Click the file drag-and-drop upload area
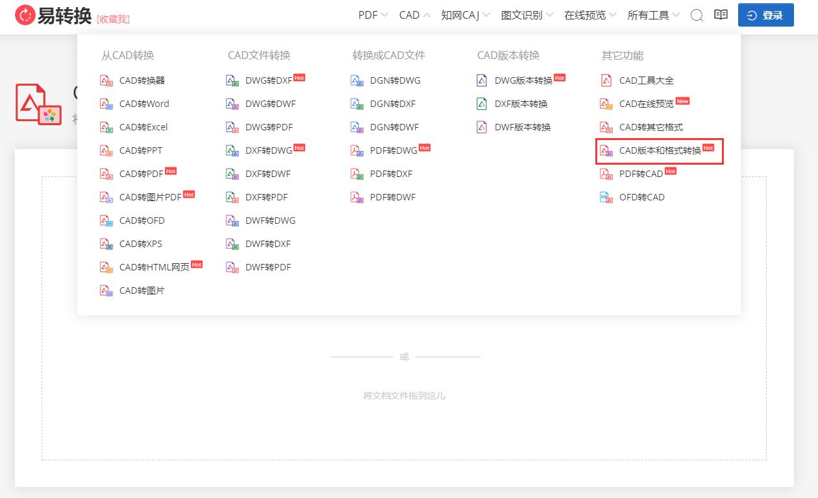The width and height of the screenshot is (818, 498). [404, 394]
